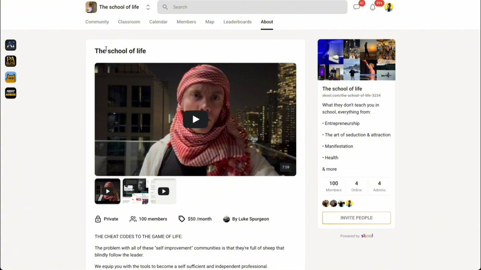Click the 7:59 video duration label
This screenshot has height=270, width=481.
click(x=285, y=167)
